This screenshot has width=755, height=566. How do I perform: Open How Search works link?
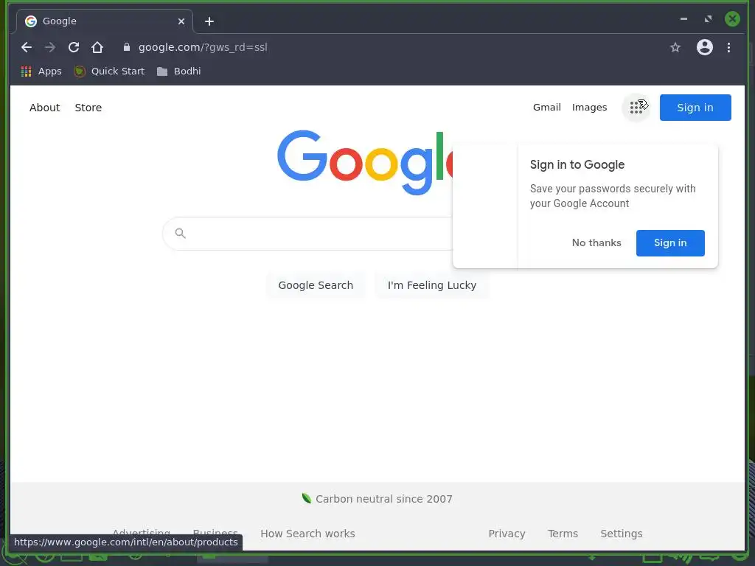(307, 534)
